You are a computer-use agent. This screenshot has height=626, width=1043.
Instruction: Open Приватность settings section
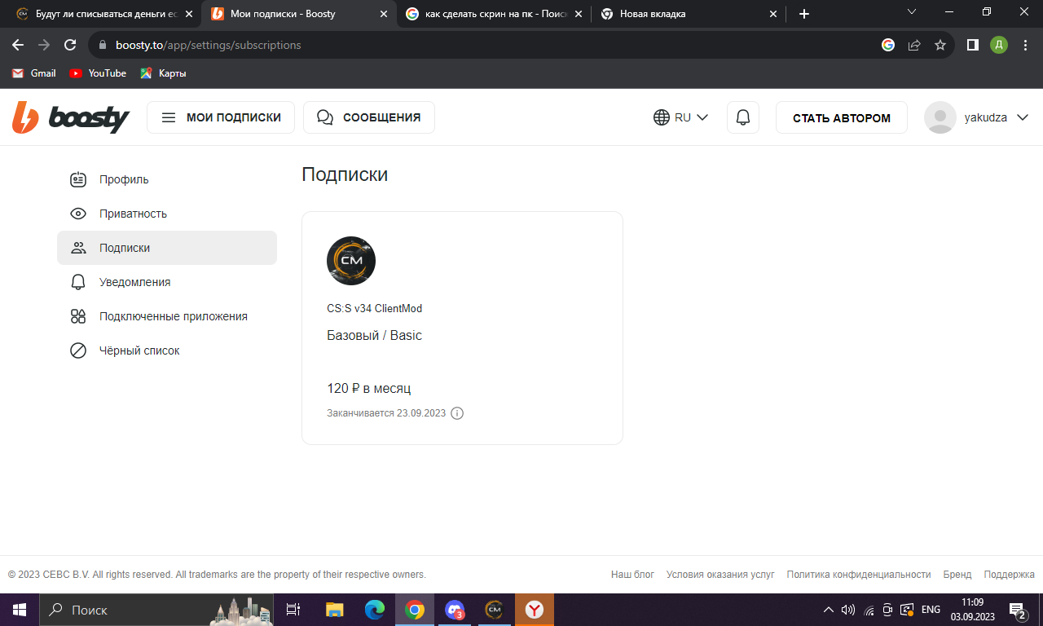(x=133, y=214)
